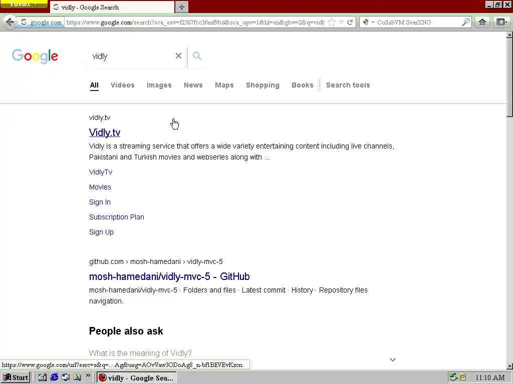Expand hidden quick launch icons chevron
The height and width of the screenshot is (384, 513).
pyautogui.click(x=88, y=376)
